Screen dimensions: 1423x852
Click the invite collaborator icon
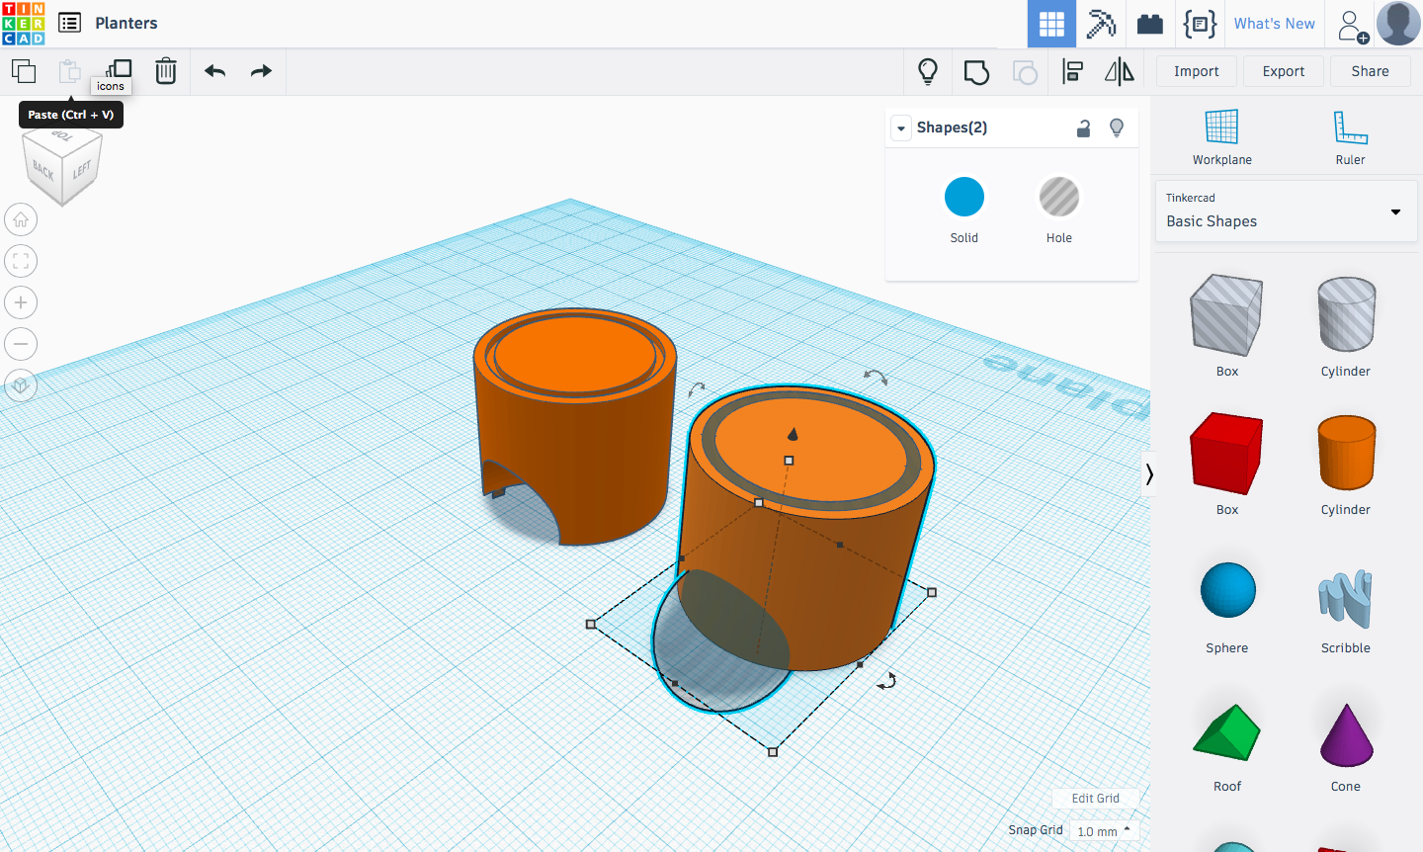(x=1353, y=26)
